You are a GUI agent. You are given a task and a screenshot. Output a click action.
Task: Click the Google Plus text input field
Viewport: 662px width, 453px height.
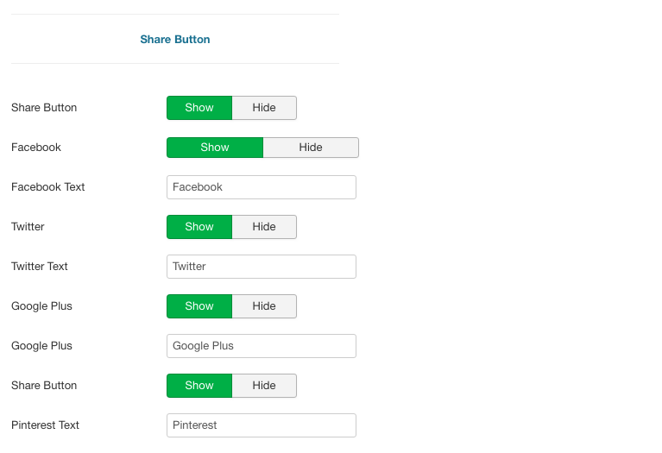pyautogui.click(x=262, y=346)
